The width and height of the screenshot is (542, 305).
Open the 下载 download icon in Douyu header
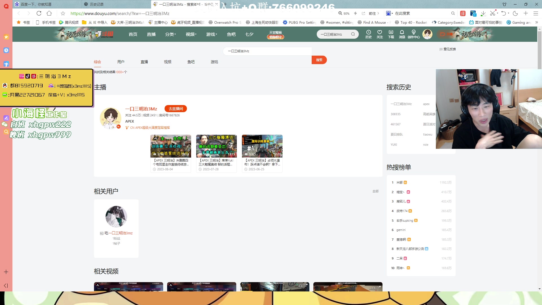(x=391, y=34)
